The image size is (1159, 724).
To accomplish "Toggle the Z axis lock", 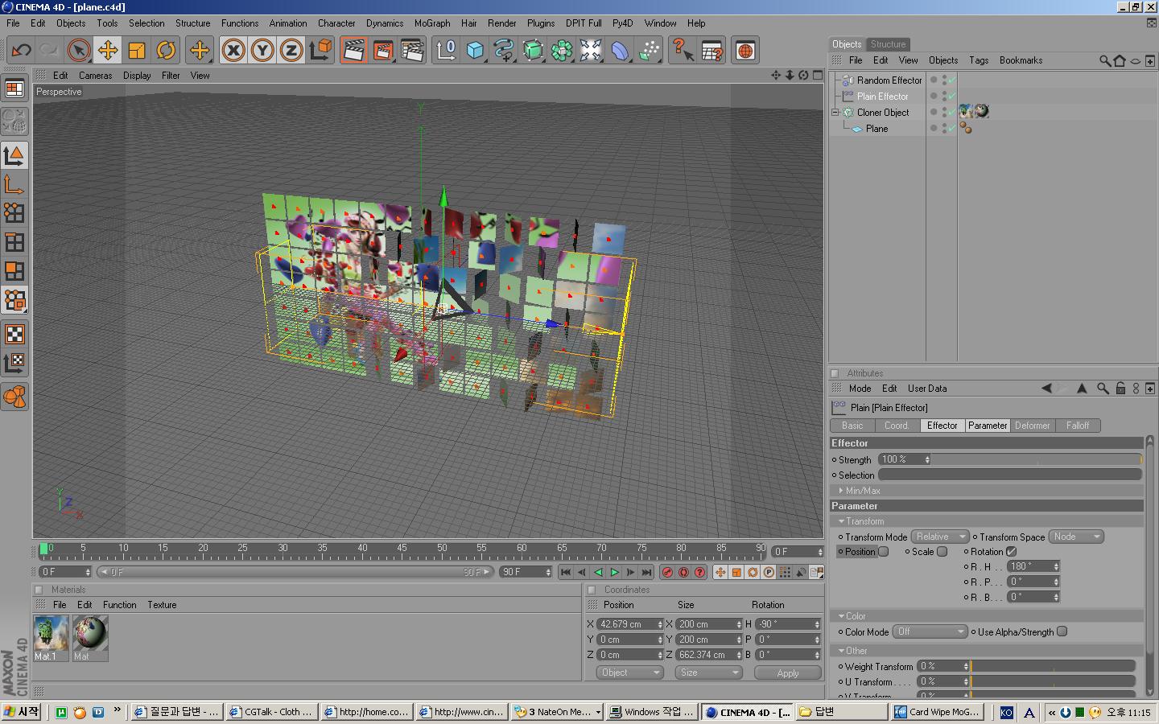I will pos(291,50).
